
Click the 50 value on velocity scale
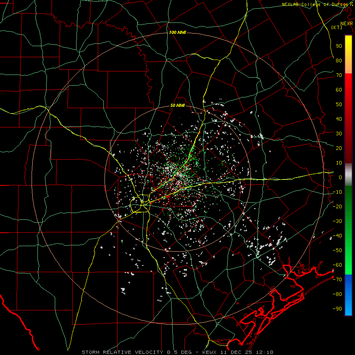coord(339,105)
